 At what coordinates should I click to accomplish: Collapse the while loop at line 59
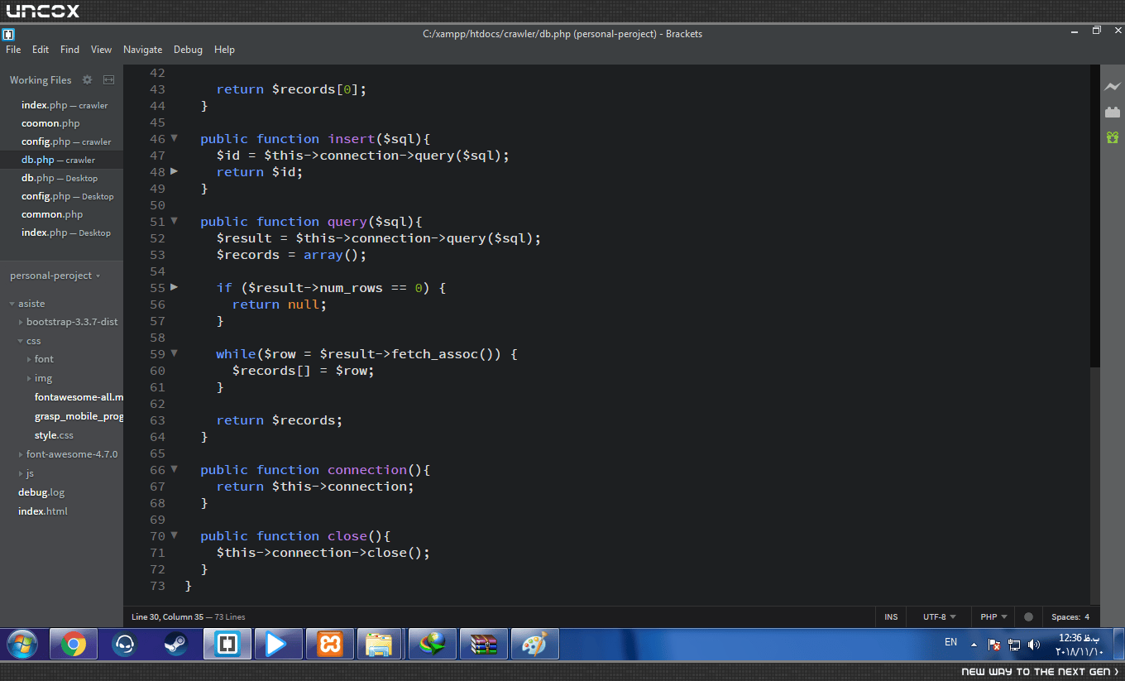(x=174, y=353)
